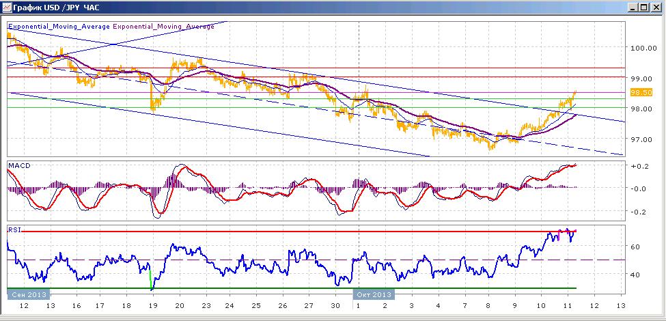Click date 19 on the time axis
This screenshot has height=321, width=666.
[x=153, y=306]
